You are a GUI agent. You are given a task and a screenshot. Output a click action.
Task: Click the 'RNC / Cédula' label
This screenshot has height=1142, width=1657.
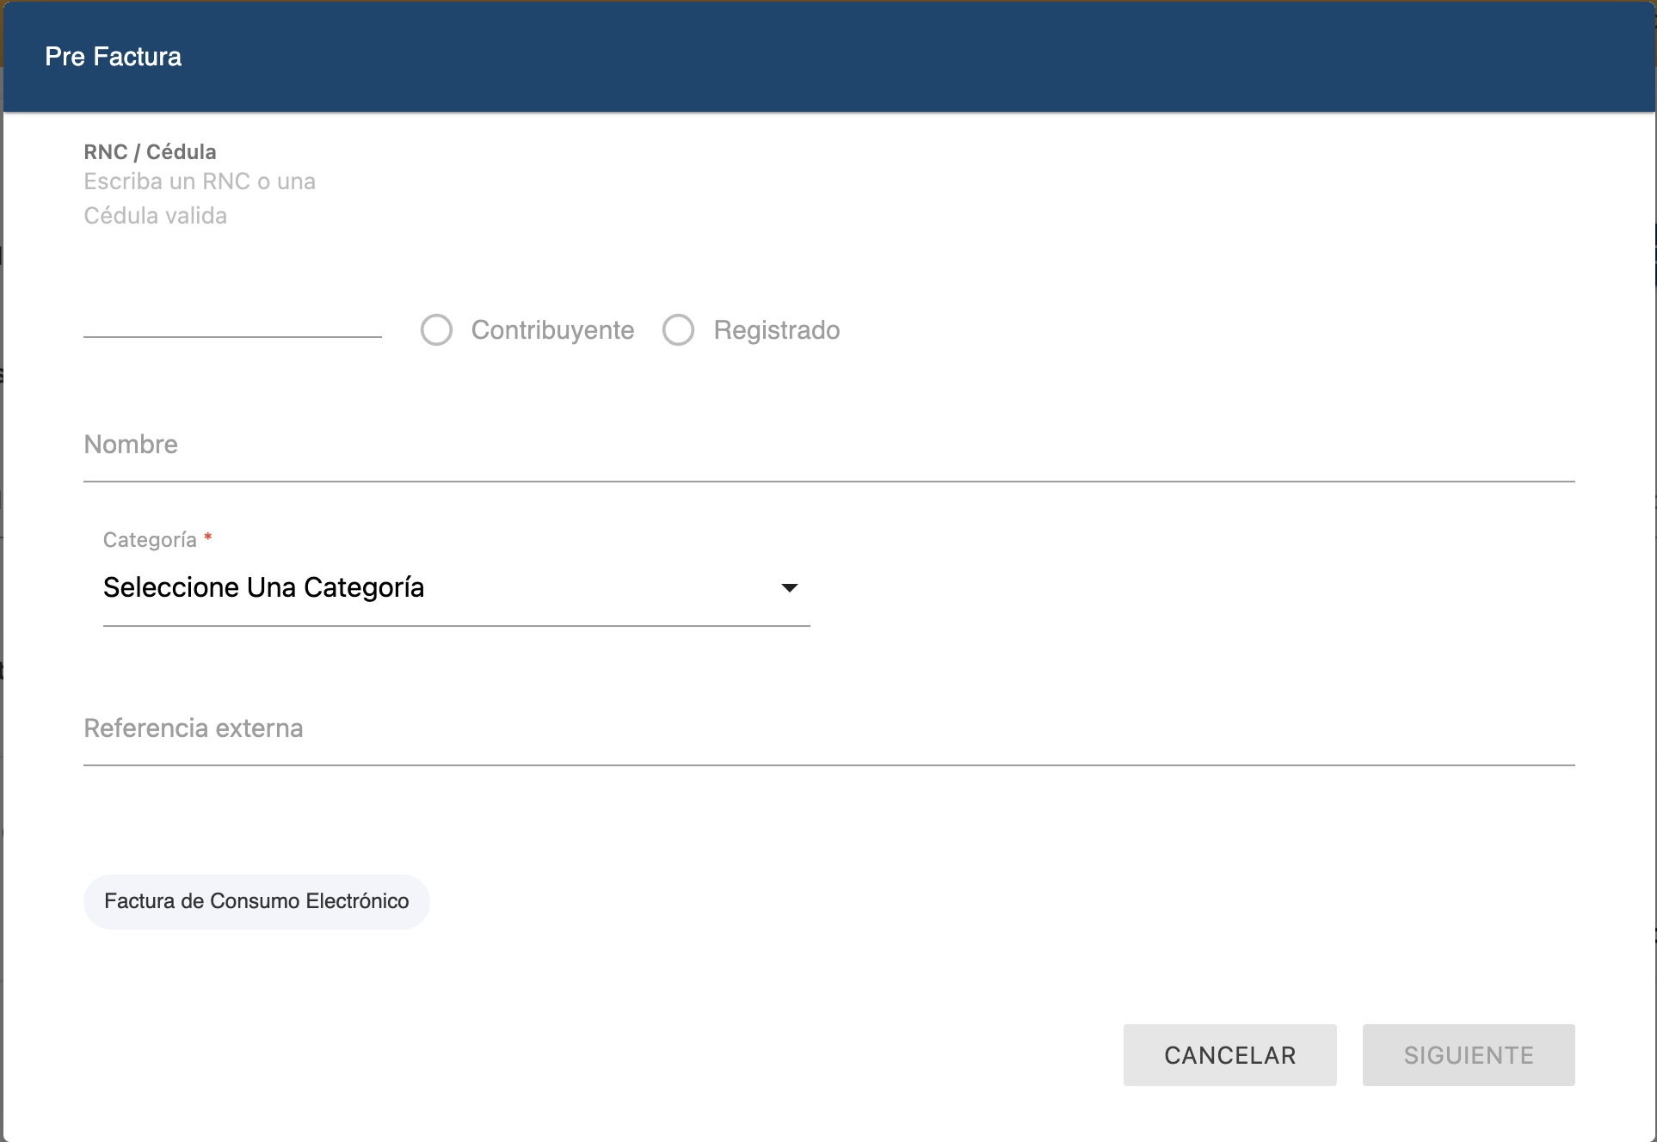150,152
